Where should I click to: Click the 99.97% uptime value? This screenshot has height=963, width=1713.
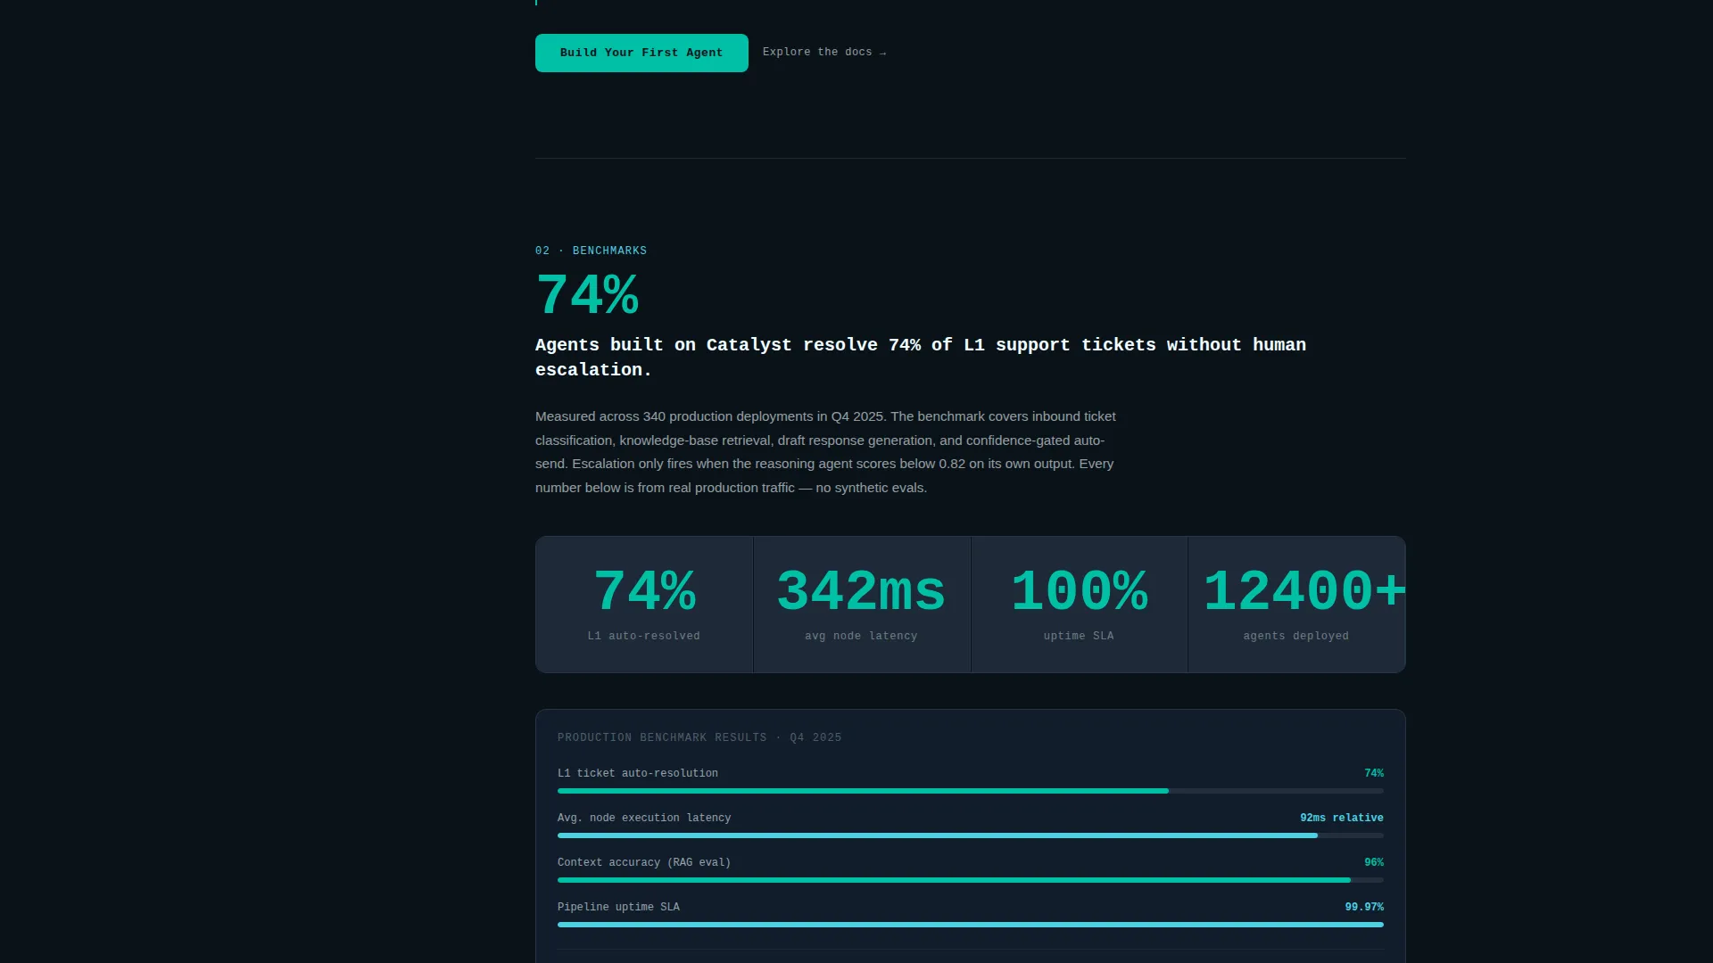(1364, 907)
